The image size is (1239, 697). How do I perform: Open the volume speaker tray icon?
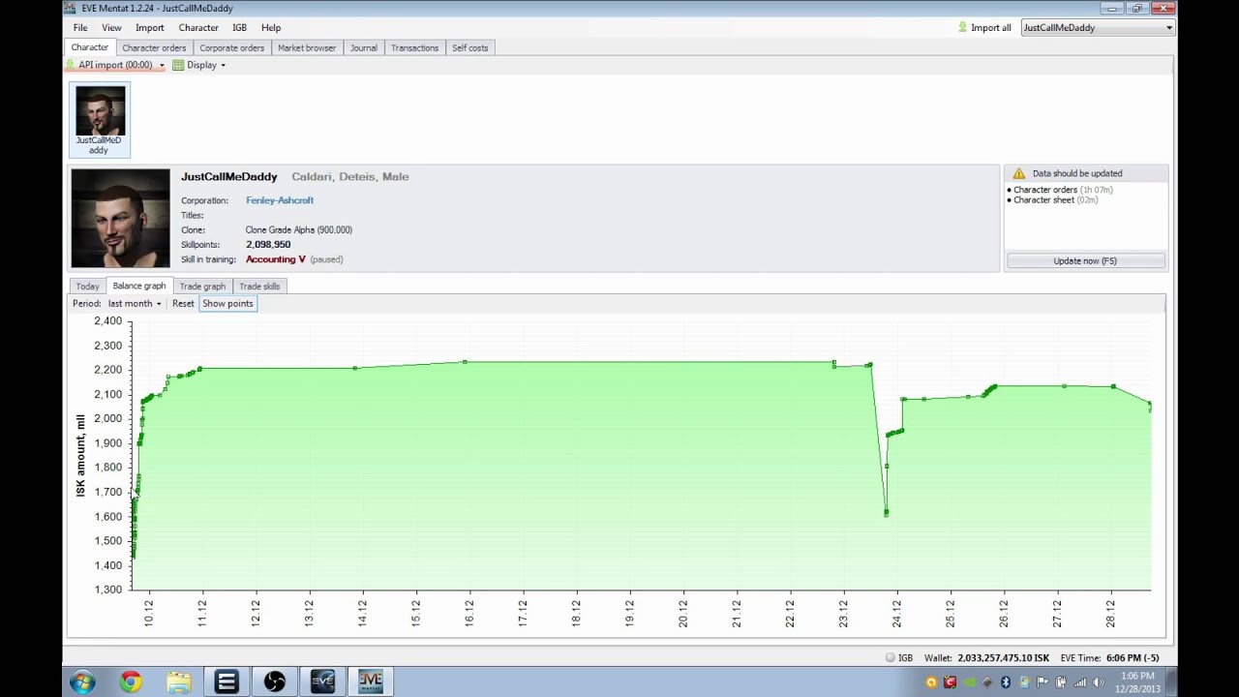point(1098,682)
